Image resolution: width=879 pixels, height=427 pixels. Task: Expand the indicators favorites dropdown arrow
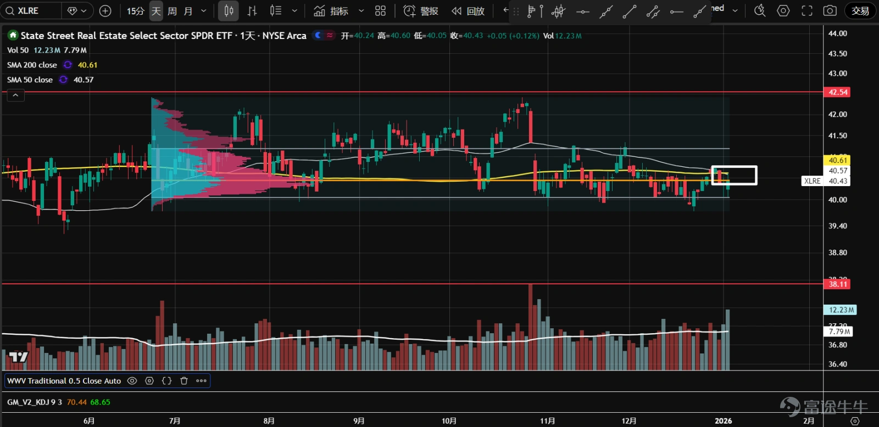point(361,10)
